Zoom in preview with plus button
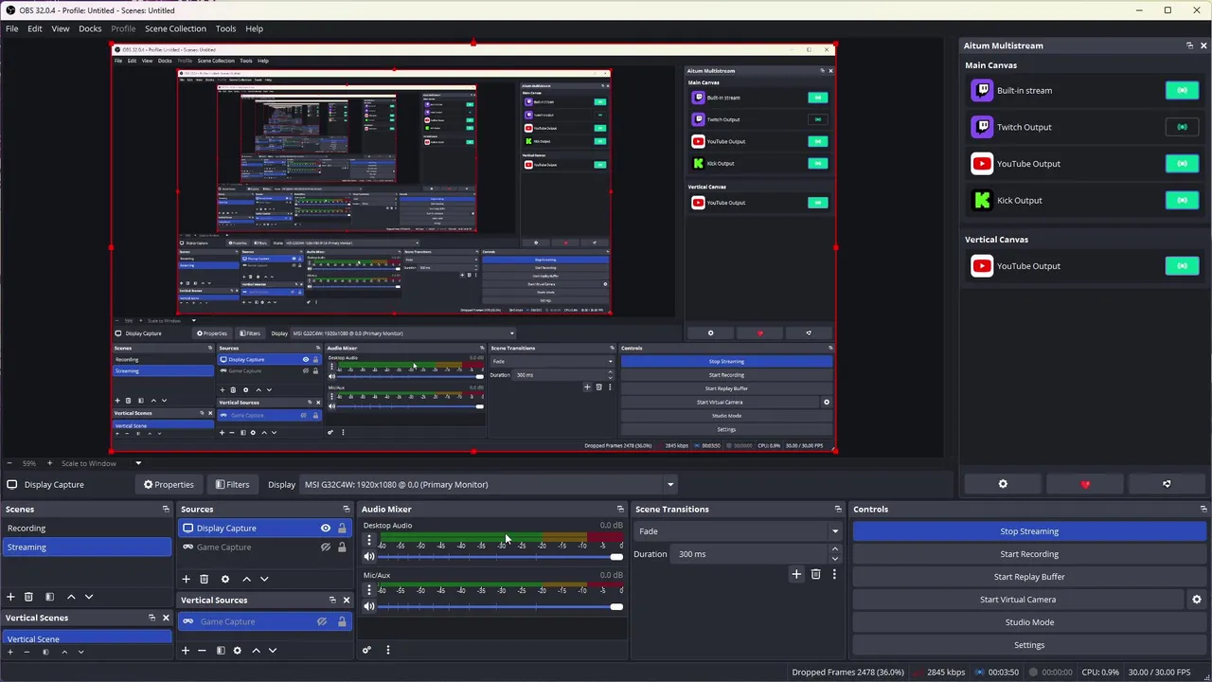The image size is (1212, 682). pos(49,463)
